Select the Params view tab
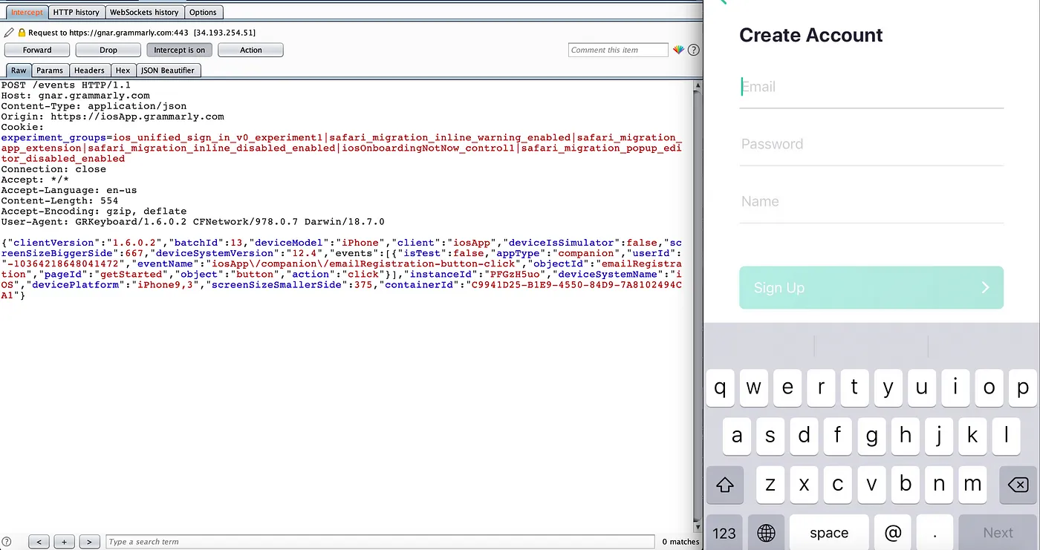The width and height of the screenshot is (1040, 550). coord(50,71)
